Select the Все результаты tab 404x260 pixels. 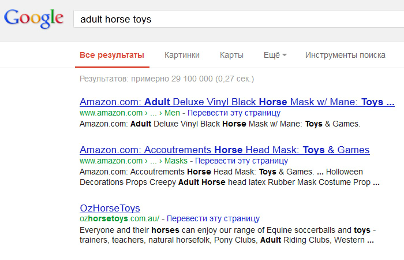[111, 55]
